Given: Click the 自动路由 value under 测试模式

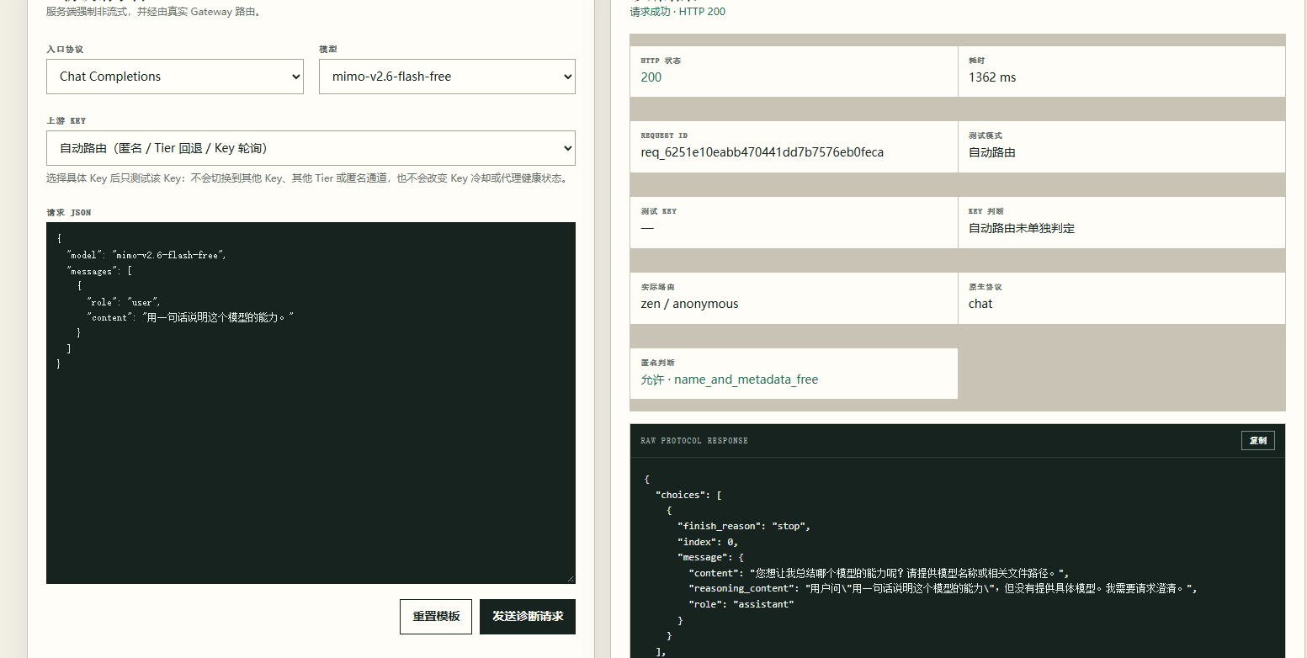Looking at the screenshot, I should [x=992, y=153].
